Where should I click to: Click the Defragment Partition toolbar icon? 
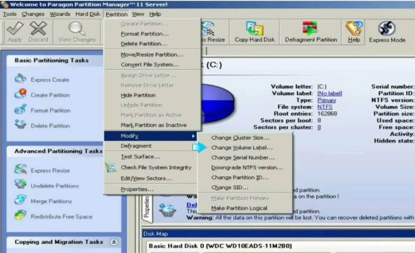click(x=311, y=29)
